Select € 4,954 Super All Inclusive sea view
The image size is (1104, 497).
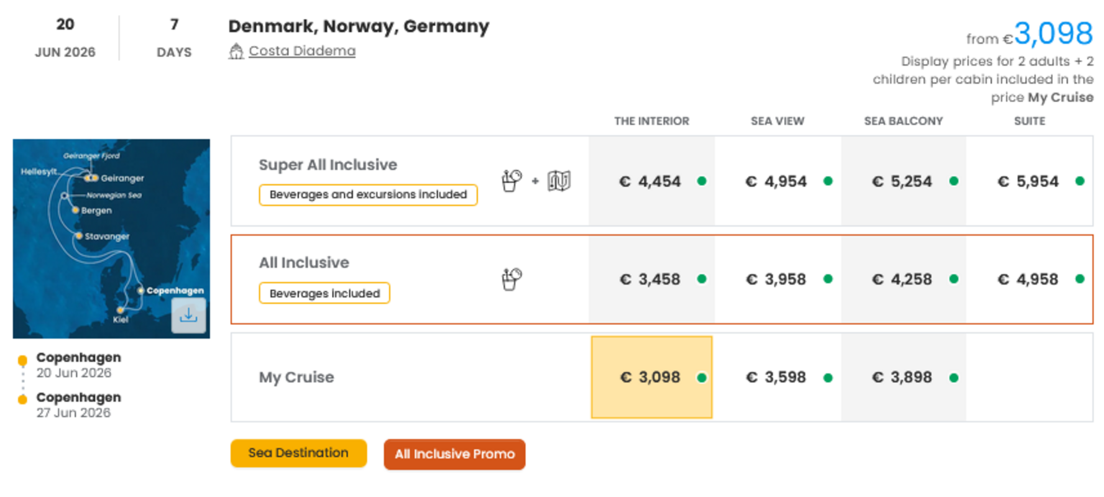pyautogui.click(x=777, y=181)
